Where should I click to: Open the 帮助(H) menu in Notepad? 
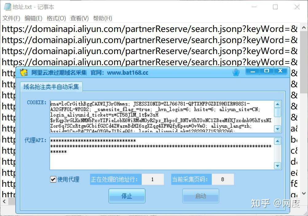coord(103,18)
